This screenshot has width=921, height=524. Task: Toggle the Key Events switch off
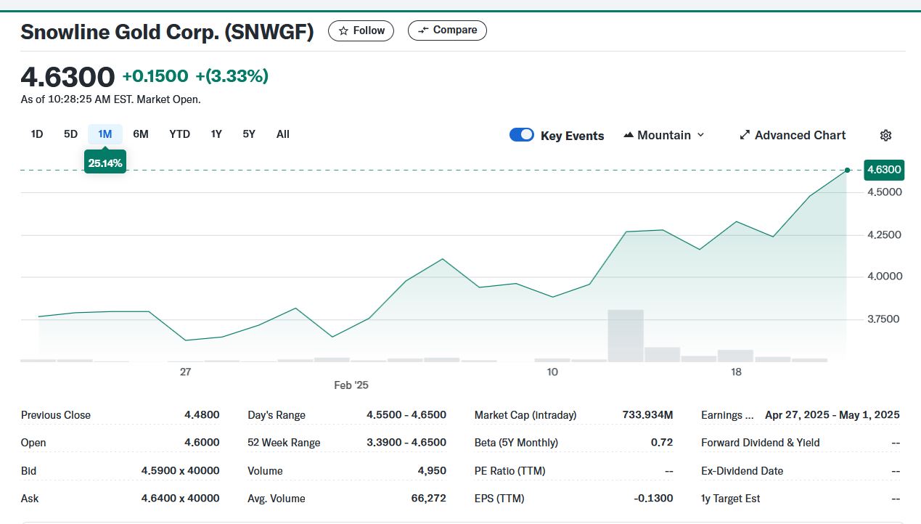click(x=521, y=135)
